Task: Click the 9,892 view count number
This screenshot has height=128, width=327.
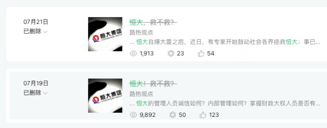Action: [148, 115]
